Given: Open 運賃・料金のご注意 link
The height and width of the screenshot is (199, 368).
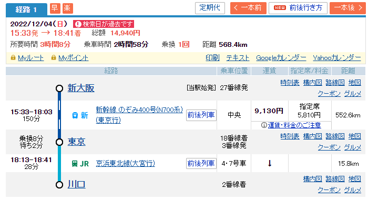Looking at the screenshot, I should click(x=294, y=125).
